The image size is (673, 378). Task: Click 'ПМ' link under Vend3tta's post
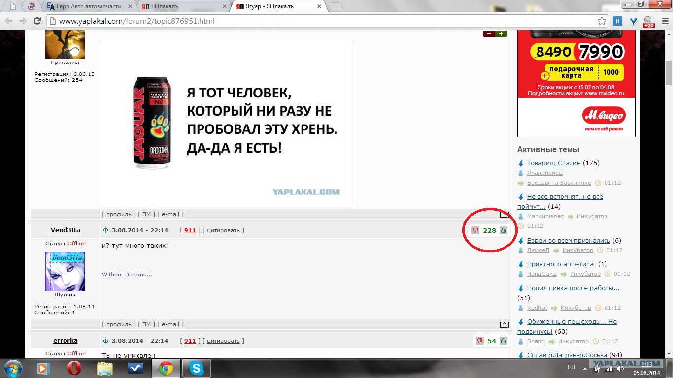146,324
